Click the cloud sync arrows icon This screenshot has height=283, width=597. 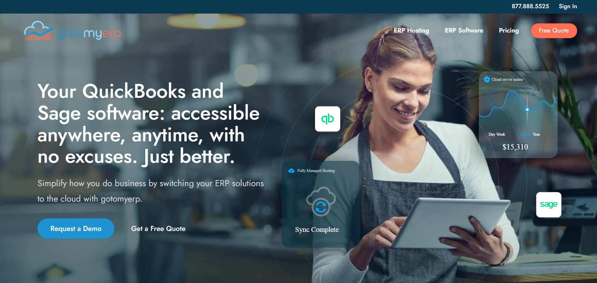click(x=321, y=207)
